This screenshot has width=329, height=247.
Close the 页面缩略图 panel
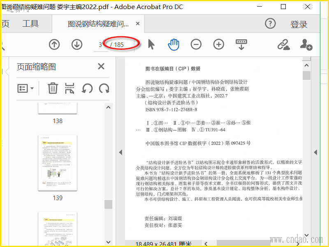pos(101,66)
